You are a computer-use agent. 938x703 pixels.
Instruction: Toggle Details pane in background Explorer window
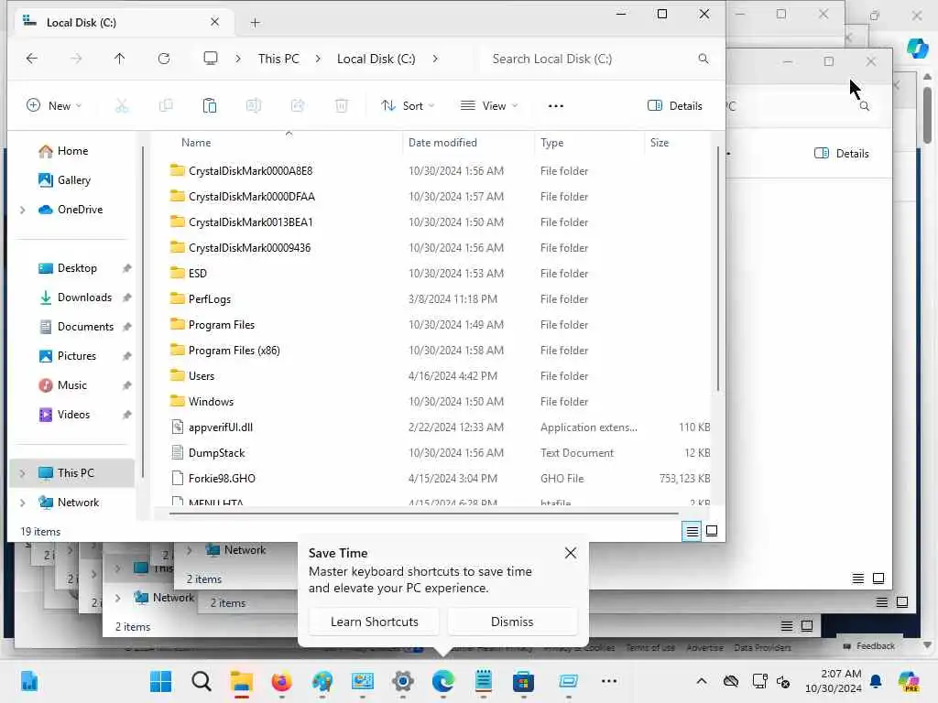[842, 154]
